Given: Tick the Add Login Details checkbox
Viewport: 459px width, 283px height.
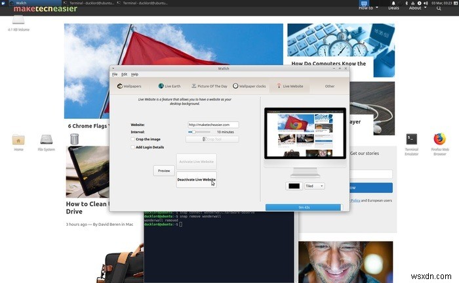Looking at the screenshot, I should (132, 147).
